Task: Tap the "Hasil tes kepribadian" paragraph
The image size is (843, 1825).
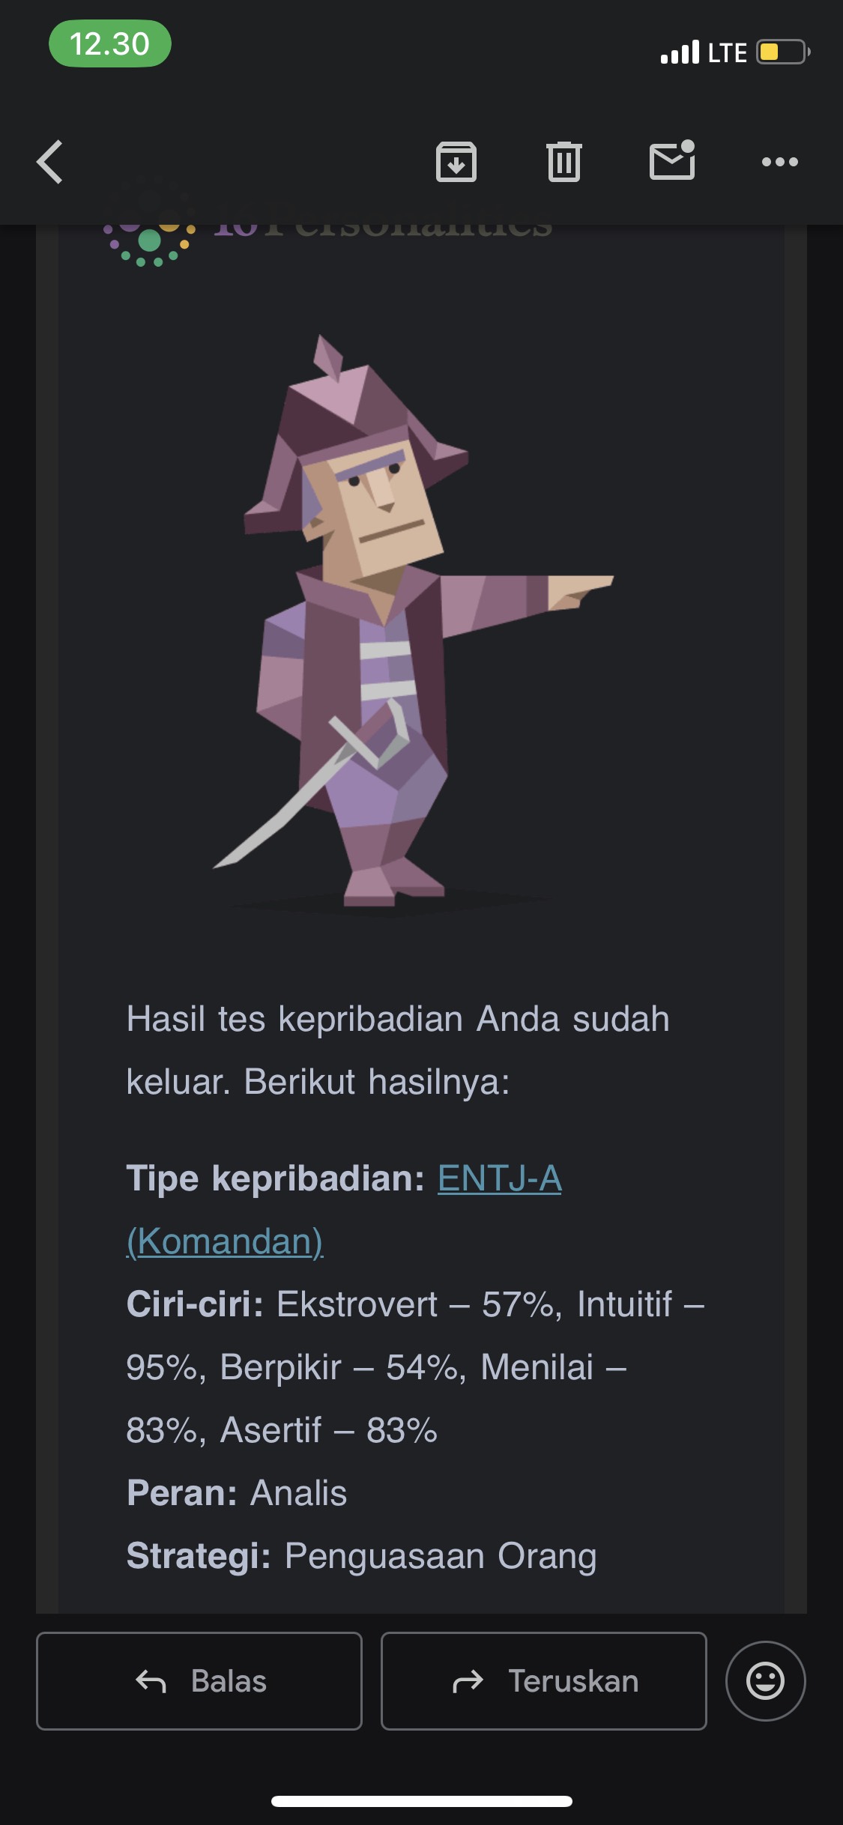Action: coord(397,1050)
